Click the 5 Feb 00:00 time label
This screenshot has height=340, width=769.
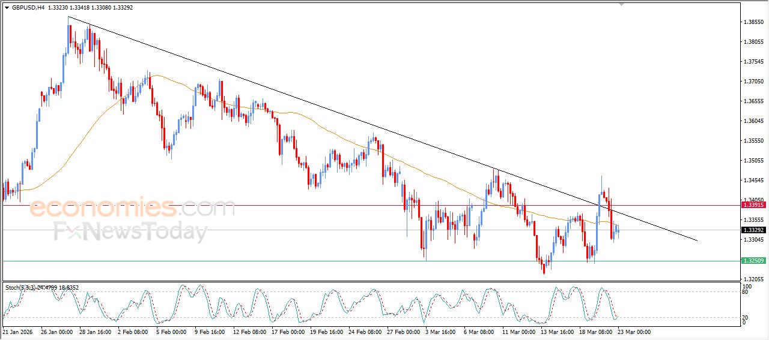coord(171,332)
